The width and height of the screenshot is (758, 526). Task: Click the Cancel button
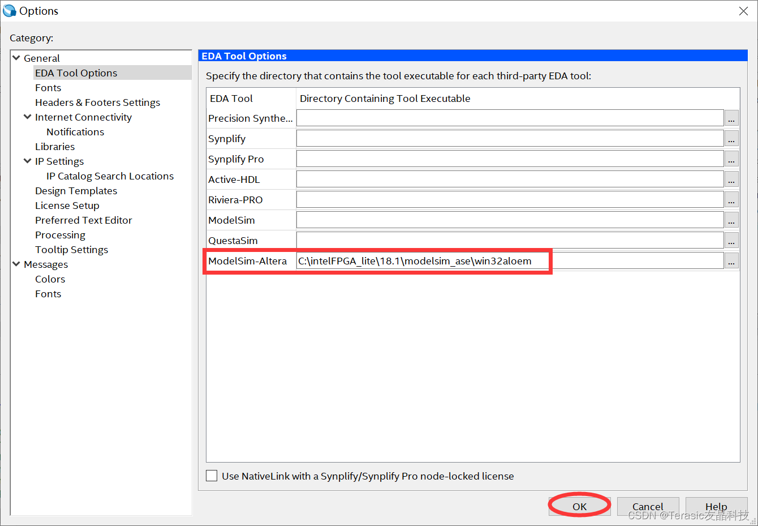648,506
